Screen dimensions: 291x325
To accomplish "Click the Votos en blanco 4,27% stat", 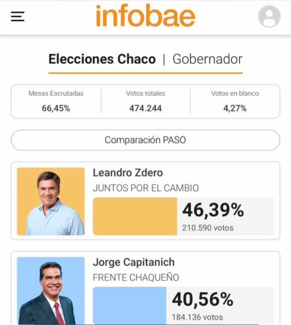I will click(235, 101).
